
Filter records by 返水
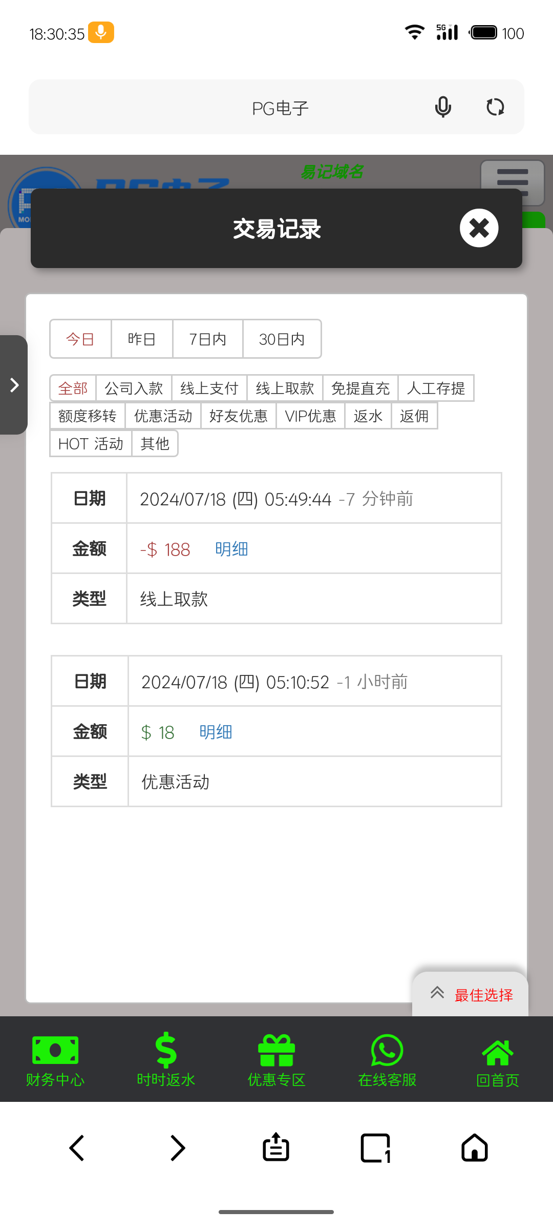pyautogui.click(x=368, y=416)
